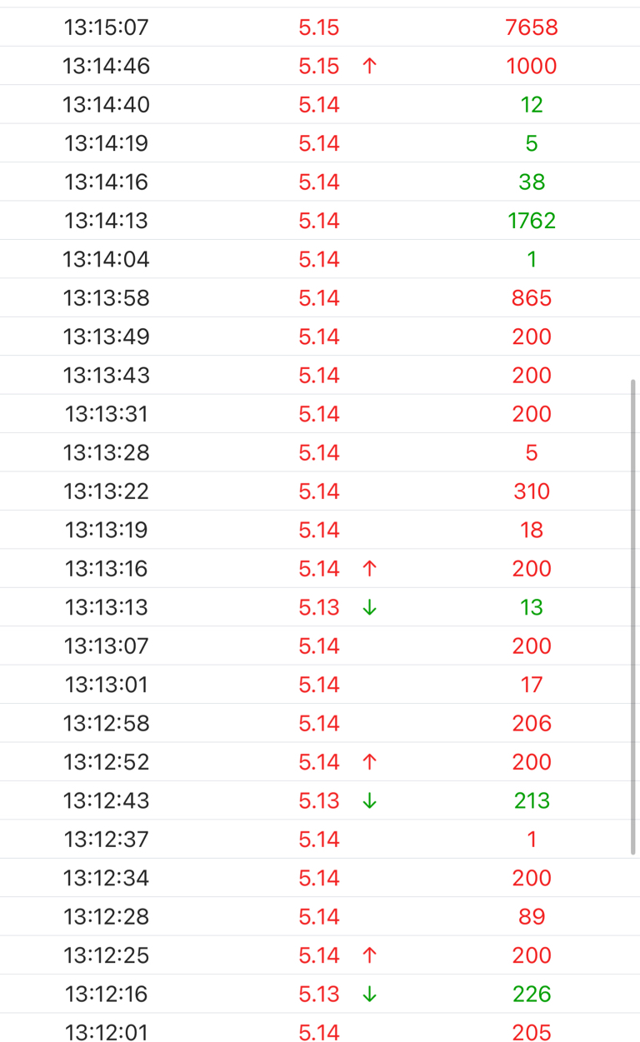Click the 7658 volume value
Viewport: 640px width, 1042px height.
[x=532, y=27]
